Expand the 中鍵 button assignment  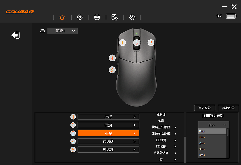(108, 133)
